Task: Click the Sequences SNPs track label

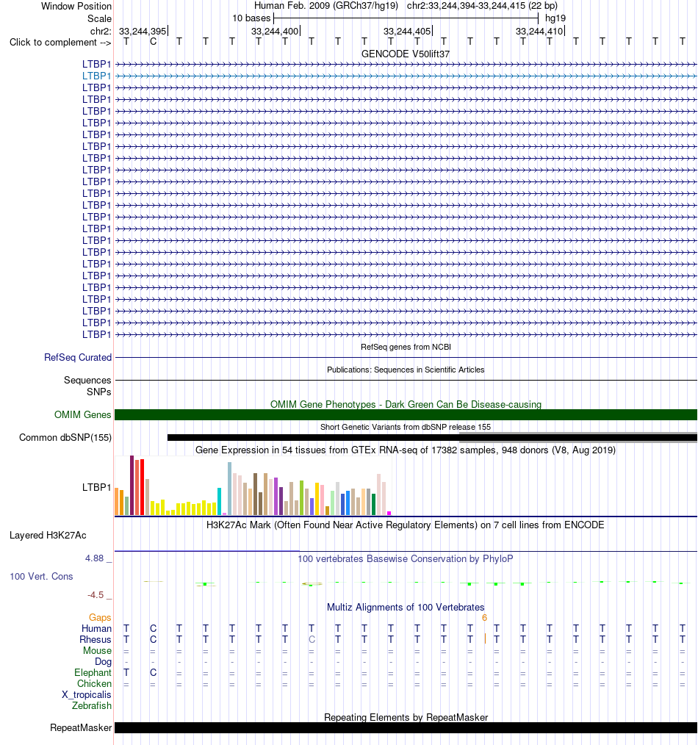Action: click(87, 386)
